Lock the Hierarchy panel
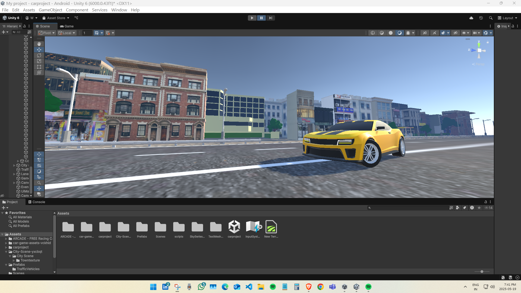This screenshot has height=293, width=521. 24,26
